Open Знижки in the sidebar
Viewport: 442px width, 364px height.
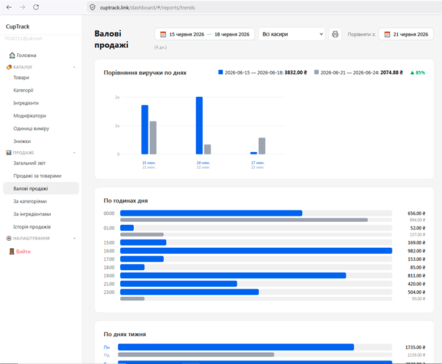tap(22, 141)
